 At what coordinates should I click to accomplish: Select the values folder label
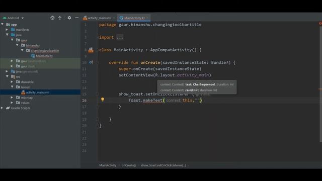pyautogui.click(x=25, y=103)
